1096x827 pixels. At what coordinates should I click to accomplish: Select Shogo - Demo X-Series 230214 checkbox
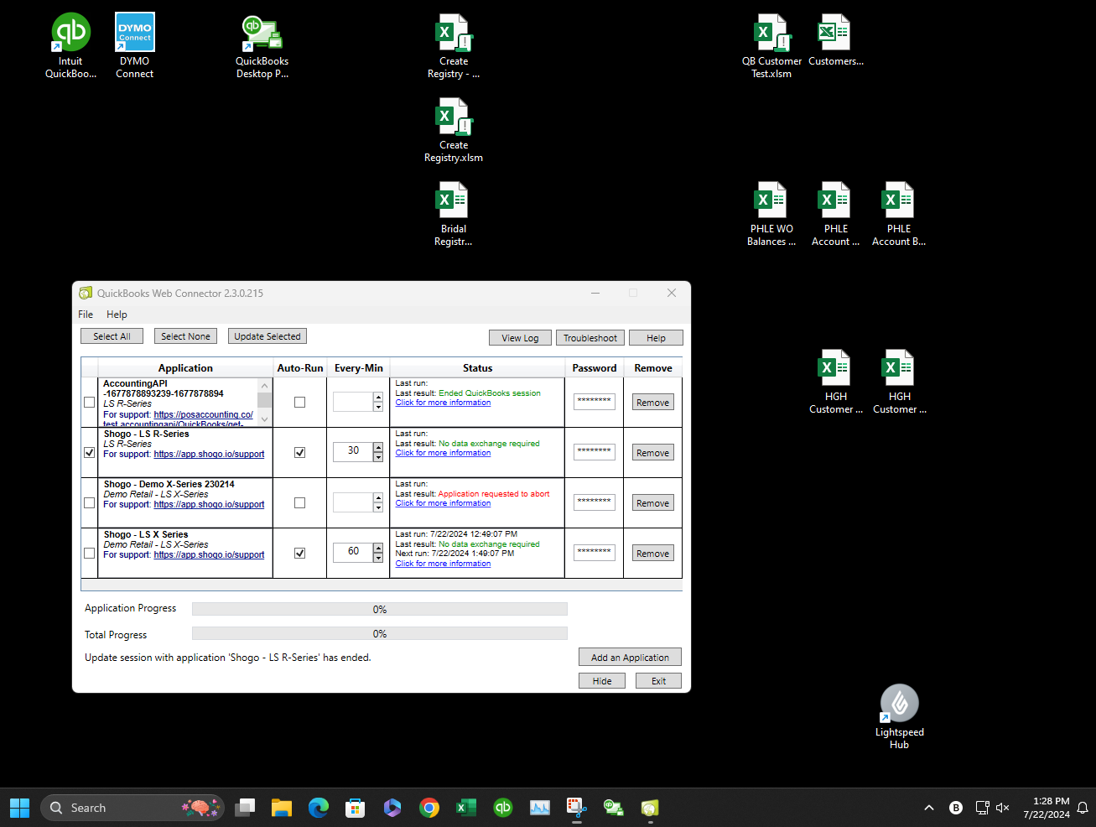point(90,503)
